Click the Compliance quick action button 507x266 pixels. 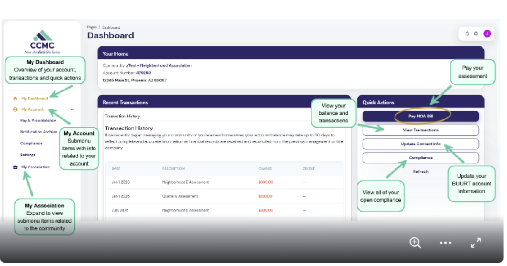click(x=420, y=157)
